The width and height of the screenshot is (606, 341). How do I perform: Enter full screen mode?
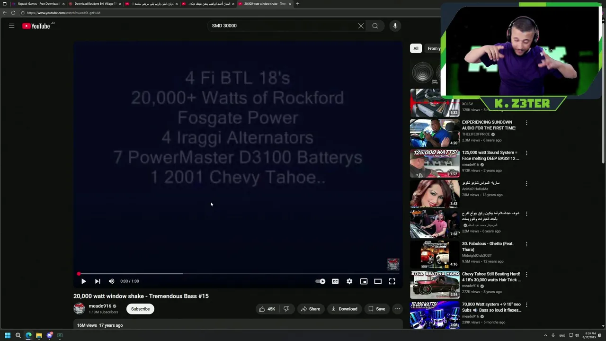392,281
